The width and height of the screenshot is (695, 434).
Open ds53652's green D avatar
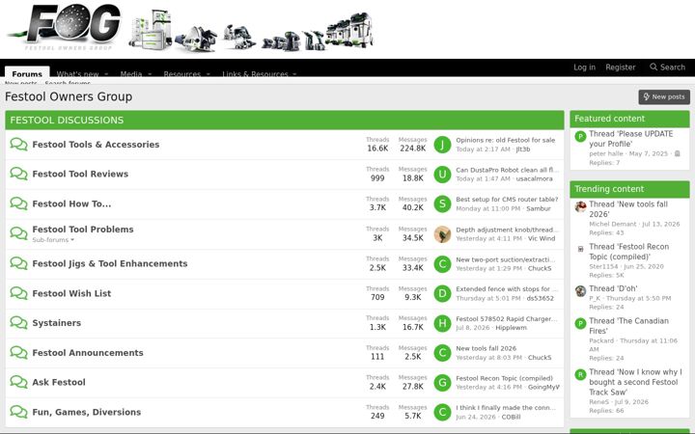click(442, 293)
